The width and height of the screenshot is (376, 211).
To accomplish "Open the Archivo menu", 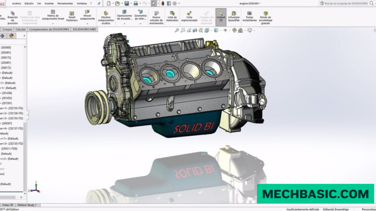I will (x=17, y=4).
